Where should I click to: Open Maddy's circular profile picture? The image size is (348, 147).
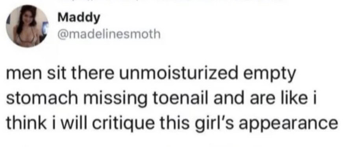27,26
